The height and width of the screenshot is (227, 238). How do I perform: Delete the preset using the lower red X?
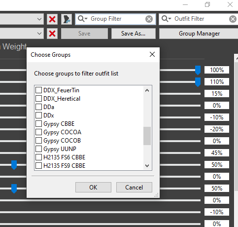pos(52,34)
